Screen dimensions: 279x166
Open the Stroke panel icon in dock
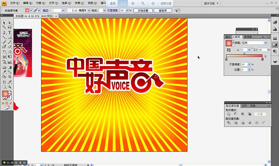pos(275,38)
